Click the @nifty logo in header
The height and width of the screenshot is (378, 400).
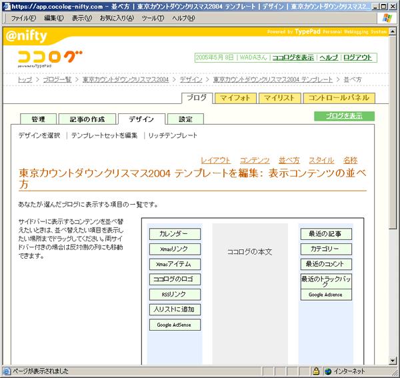tap(26, 37)
